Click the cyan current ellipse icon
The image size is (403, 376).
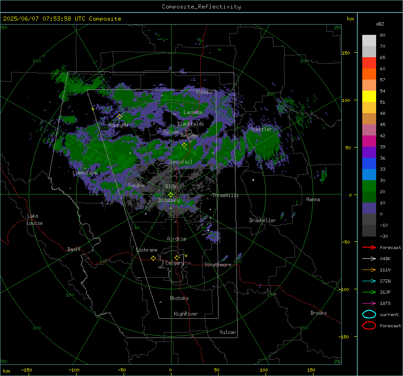click(369, 314)
